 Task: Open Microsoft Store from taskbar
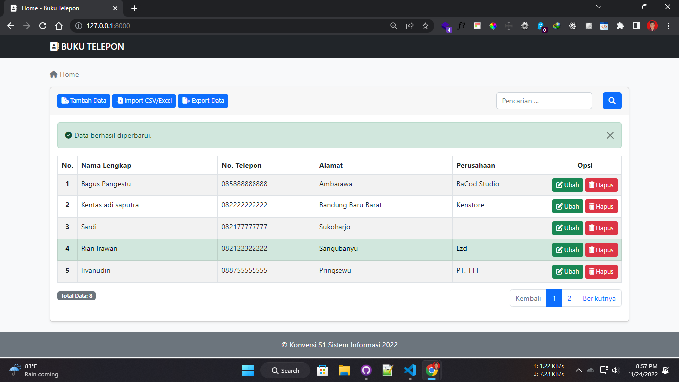[323, 370]
